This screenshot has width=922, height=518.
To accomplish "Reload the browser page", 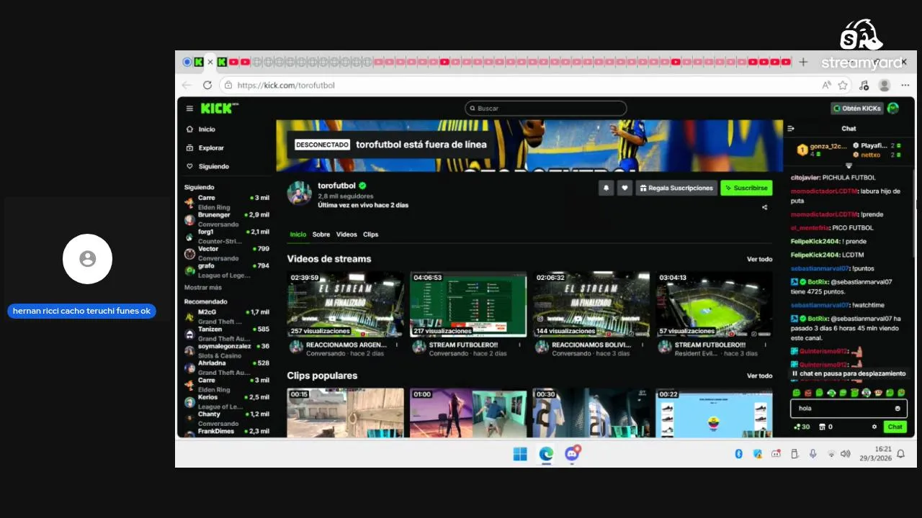I will (x=207, y=85).
